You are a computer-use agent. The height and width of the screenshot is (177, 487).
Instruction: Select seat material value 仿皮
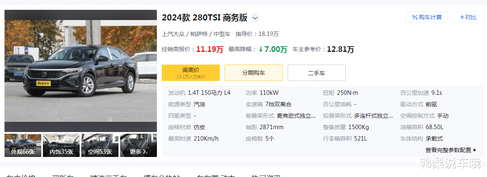click(x=199, y=127)
